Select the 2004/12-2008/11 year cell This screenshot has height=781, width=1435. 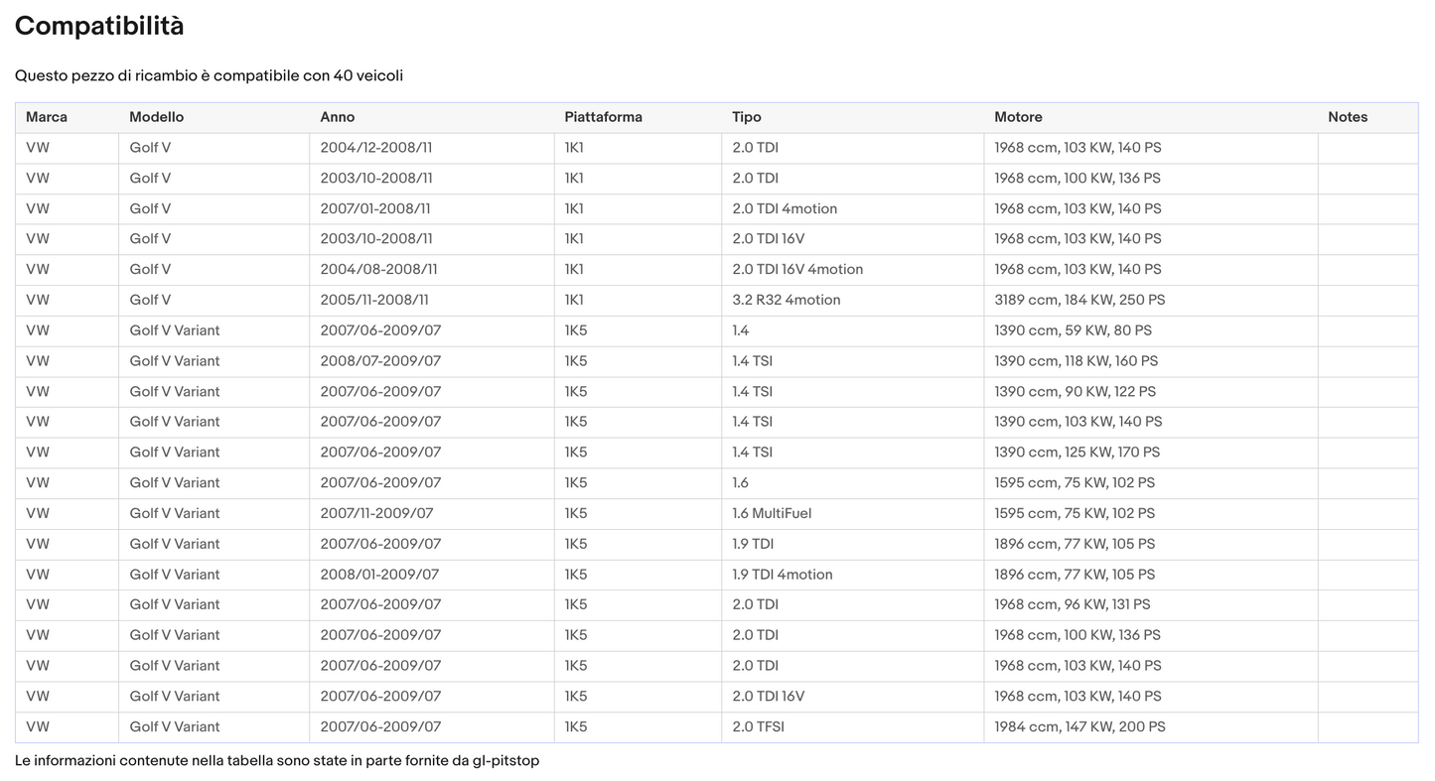(x=375, y=148)
